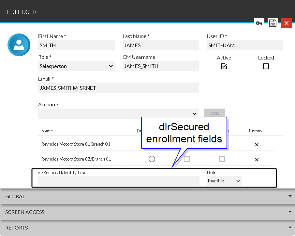This screenshot has width=295, height=236.
Task: Click the user avatar profile icon
Action: click(19, 45)
